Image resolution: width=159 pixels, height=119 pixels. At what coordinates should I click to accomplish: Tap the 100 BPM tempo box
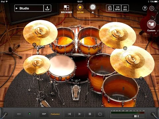[x=117, y=8]
